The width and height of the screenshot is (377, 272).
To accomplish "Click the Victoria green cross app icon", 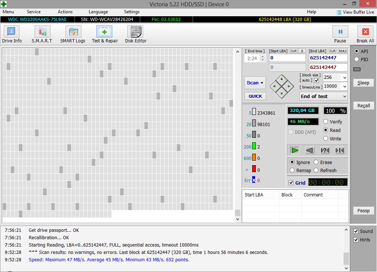I will tap(4, 4).
